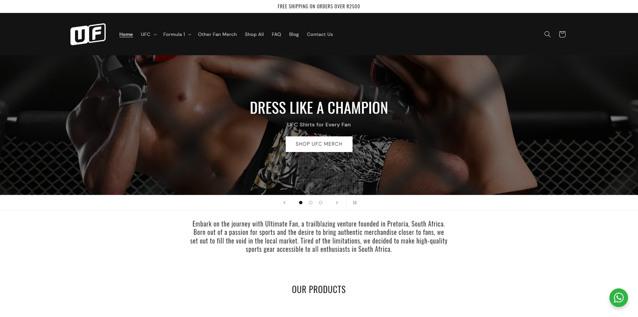This screenshot has height=317, width=638.
Task: Open the Contact Us page
Action: 320,34
